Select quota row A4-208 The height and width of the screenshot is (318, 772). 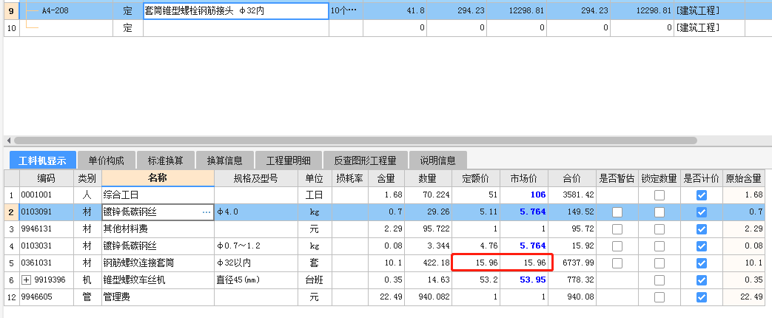tap(54, 11)
